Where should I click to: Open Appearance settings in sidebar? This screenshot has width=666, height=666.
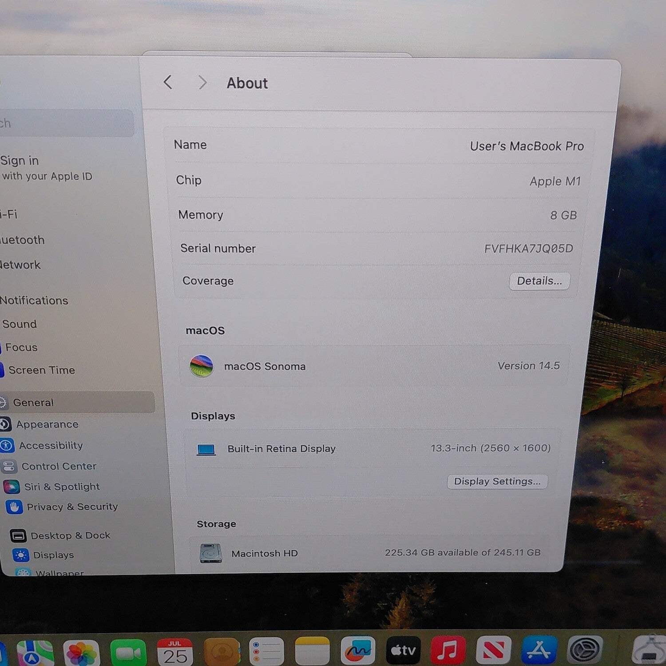tap(47, 424)
